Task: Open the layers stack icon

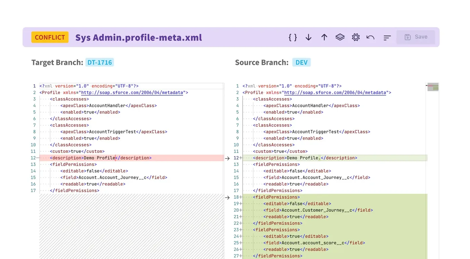Action: pos(340,37)
